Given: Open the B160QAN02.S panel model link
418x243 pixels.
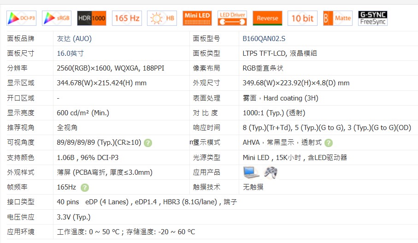Looking at the screenshot, I should (x=264, y=39).
